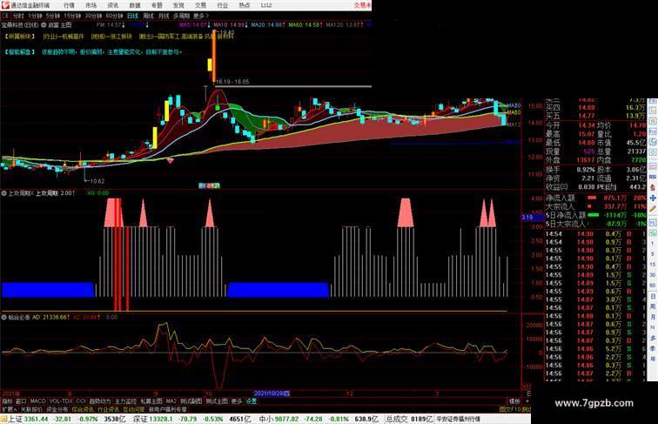Click the 季 quarterly shortcut in right toolbar
Viewport: 658px width, 424px height.
point(653,348)
